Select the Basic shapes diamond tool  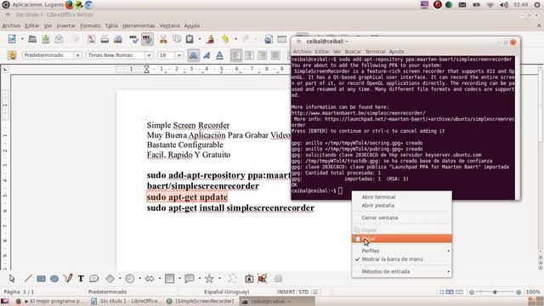pyautogui.click(x=110, y=278)
